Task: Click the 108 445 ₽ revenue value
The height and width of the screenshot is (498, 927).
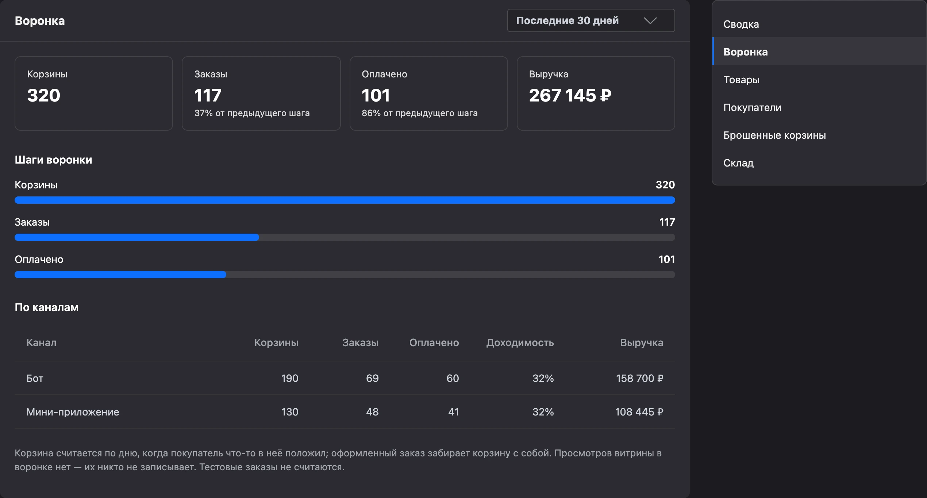Action: click(639, 412)
